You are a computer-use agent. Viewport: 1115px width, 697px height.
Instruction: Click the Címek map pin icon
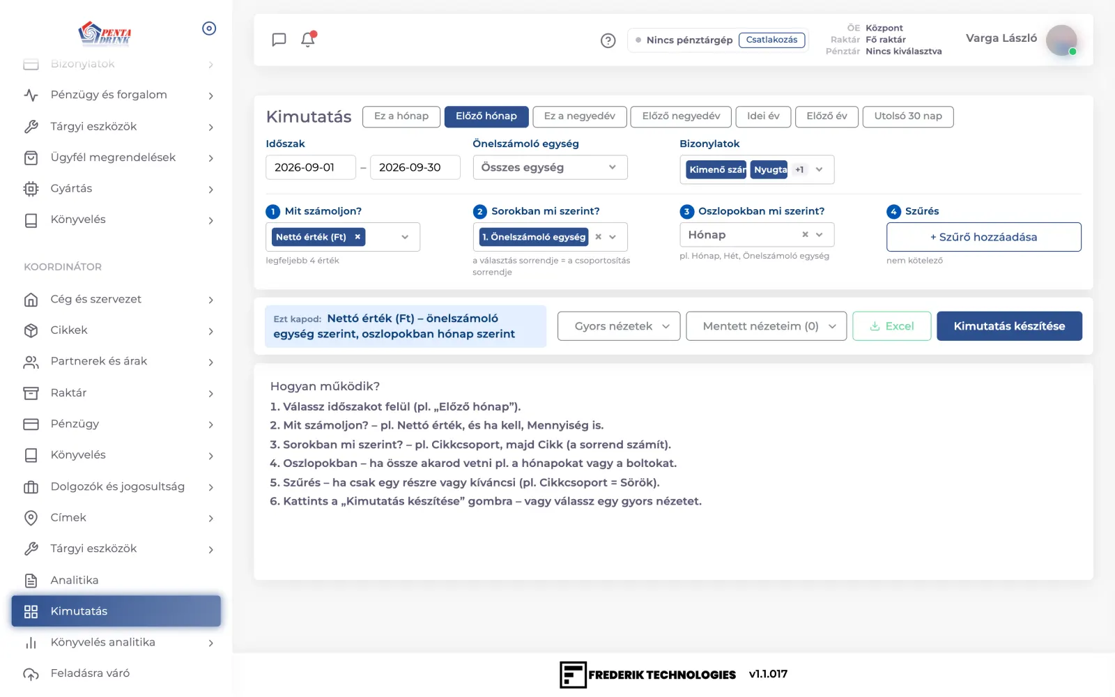pos(31,518)
